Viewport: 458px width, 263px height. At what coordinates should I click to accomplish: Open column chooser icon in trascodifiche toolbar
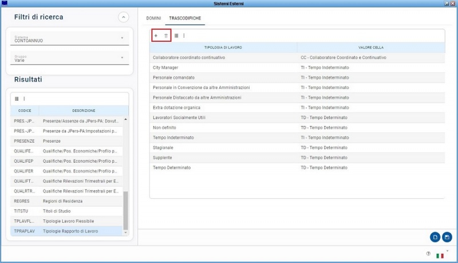point(176,36)
